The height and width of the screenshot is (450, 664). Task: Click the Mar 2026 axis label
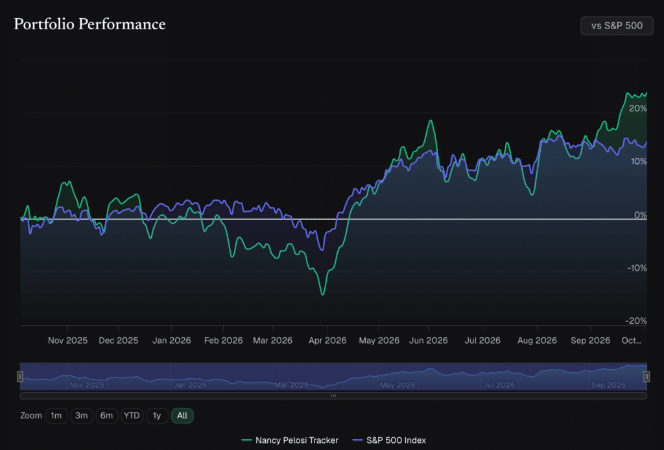(273, 341)
